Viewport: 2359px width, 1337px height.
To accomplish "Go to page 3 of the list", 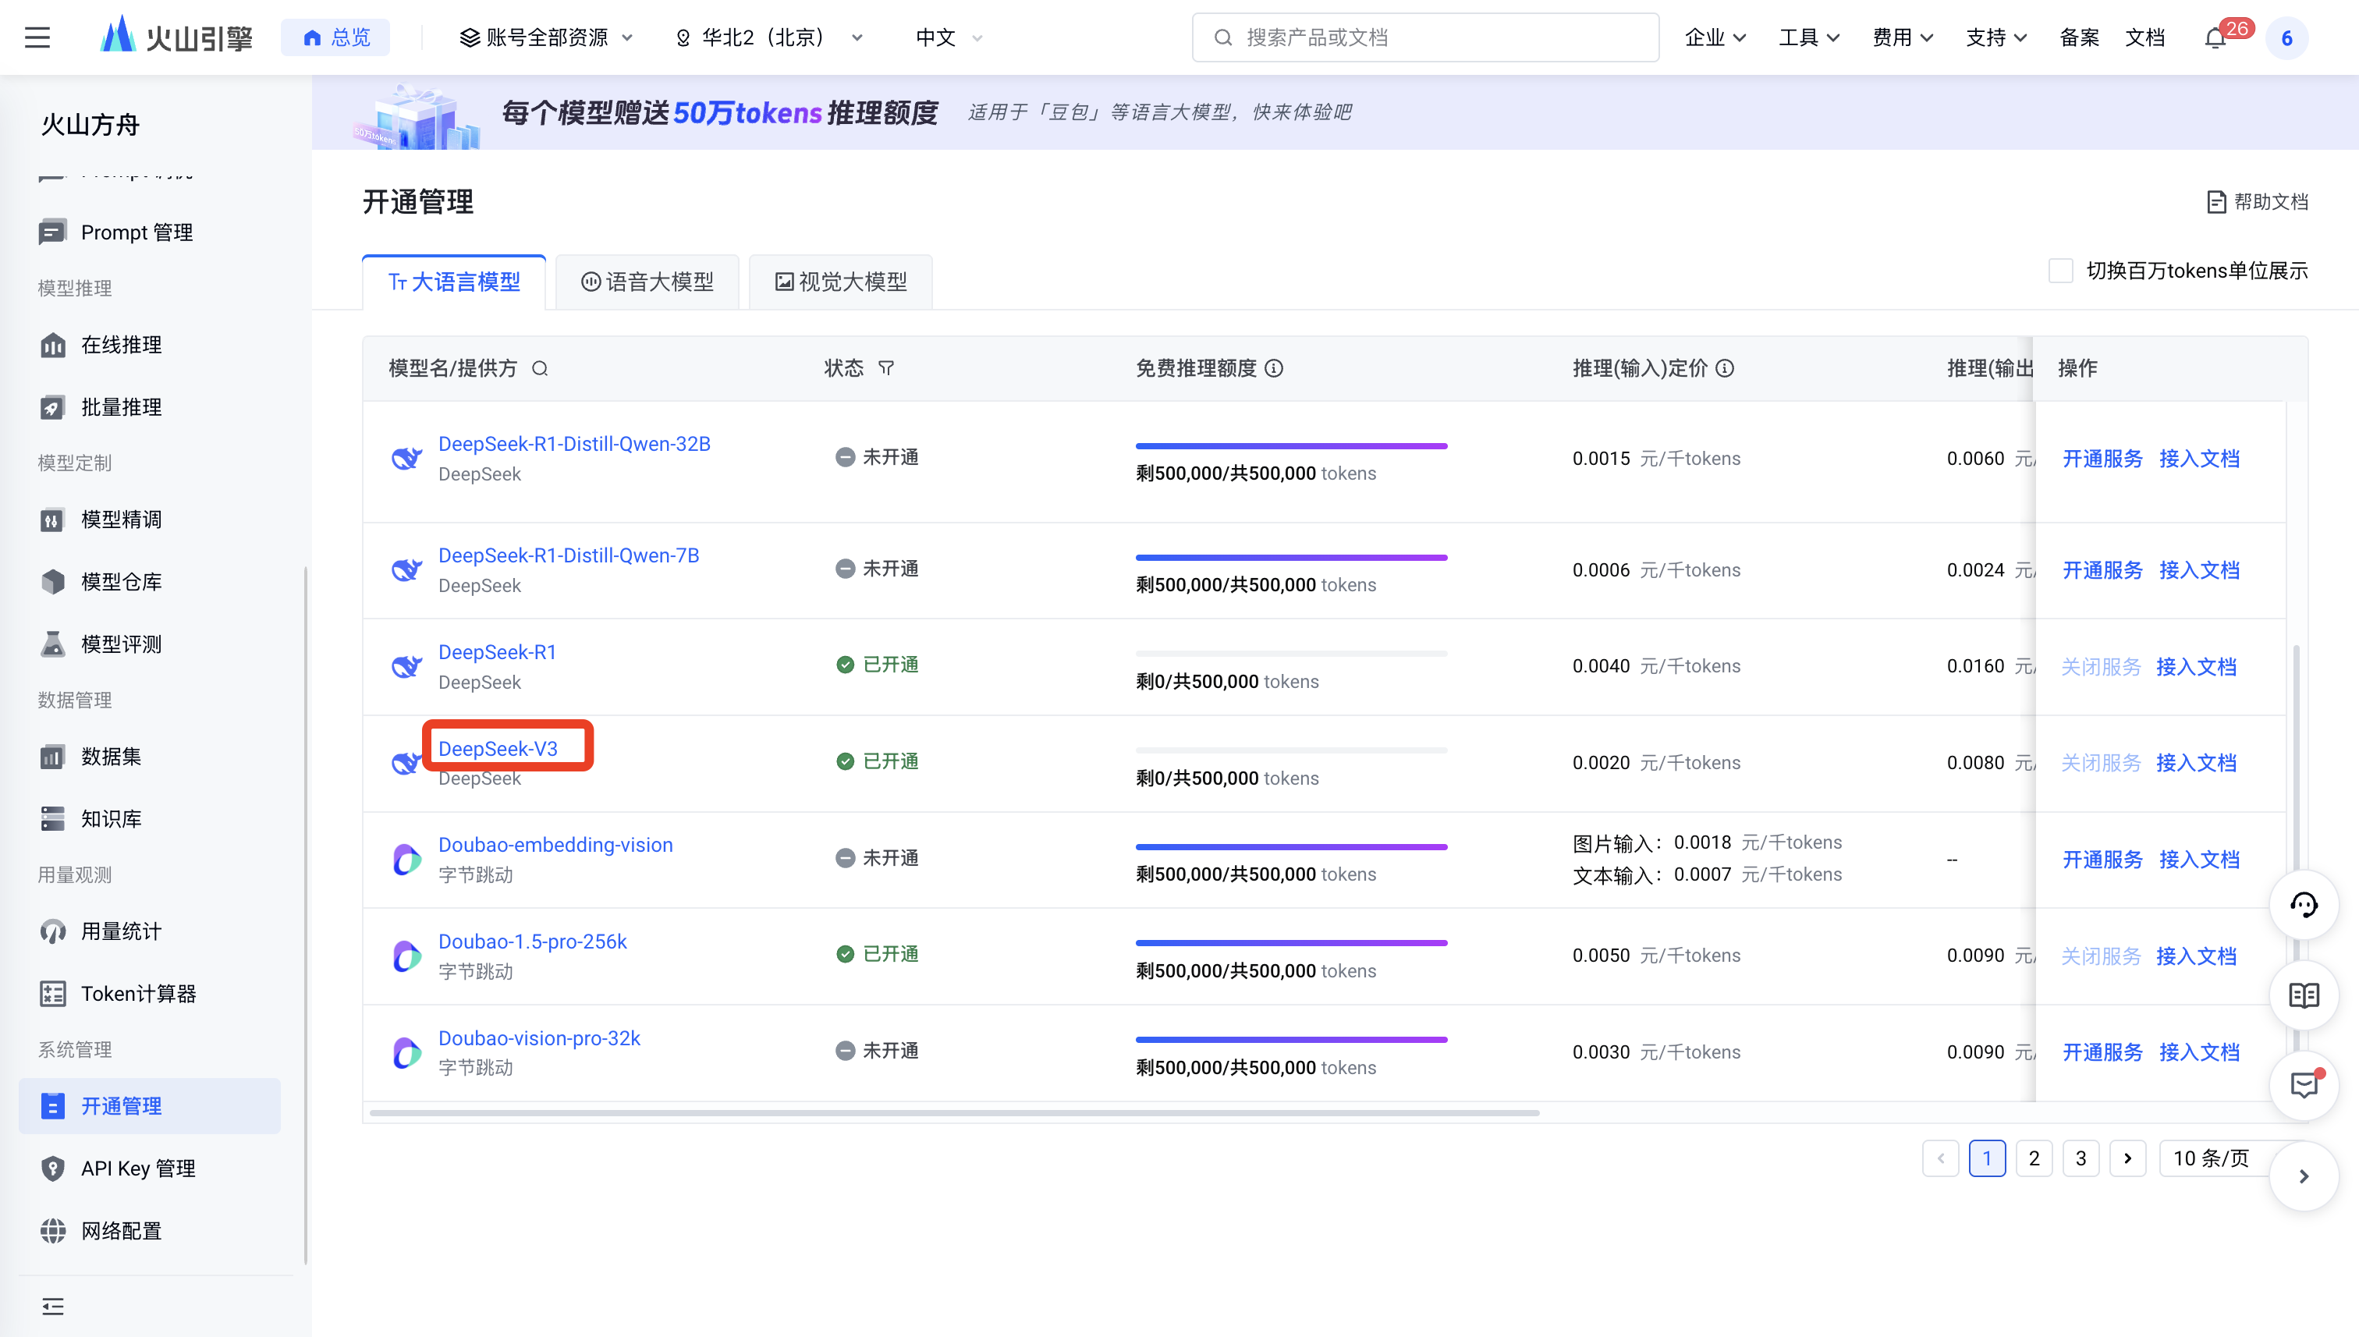I will point(2081,1158).
